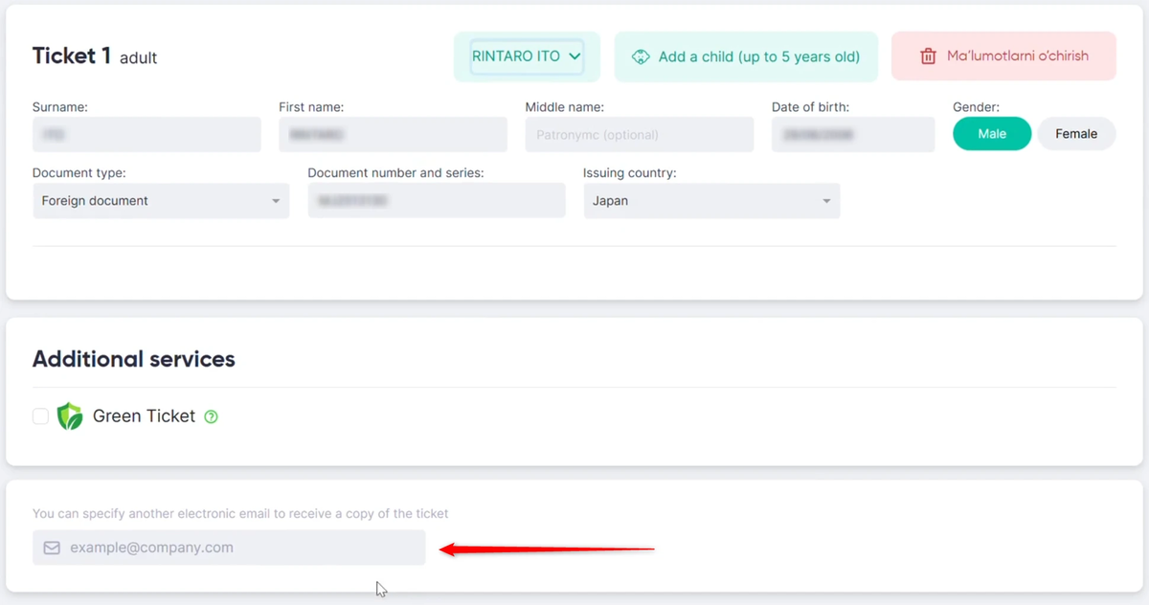
Task: Focus the Date of birth field
Action: click(x=853, y=135)
